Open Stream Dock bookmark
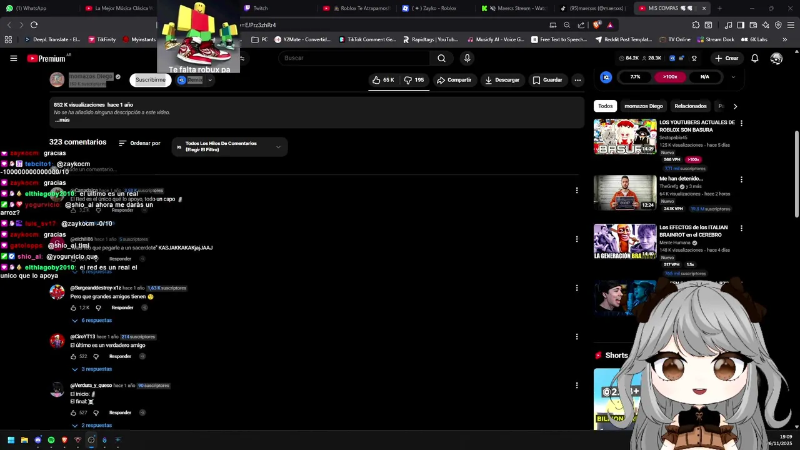 (715, 39)
